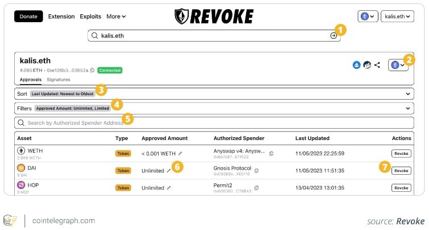Click the 11/05/2023 22:25:59 timestamp
Screen dimensions: 429x230
(319, 154)
